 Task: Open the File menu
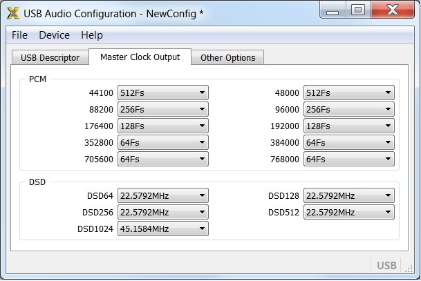[19, 35]
